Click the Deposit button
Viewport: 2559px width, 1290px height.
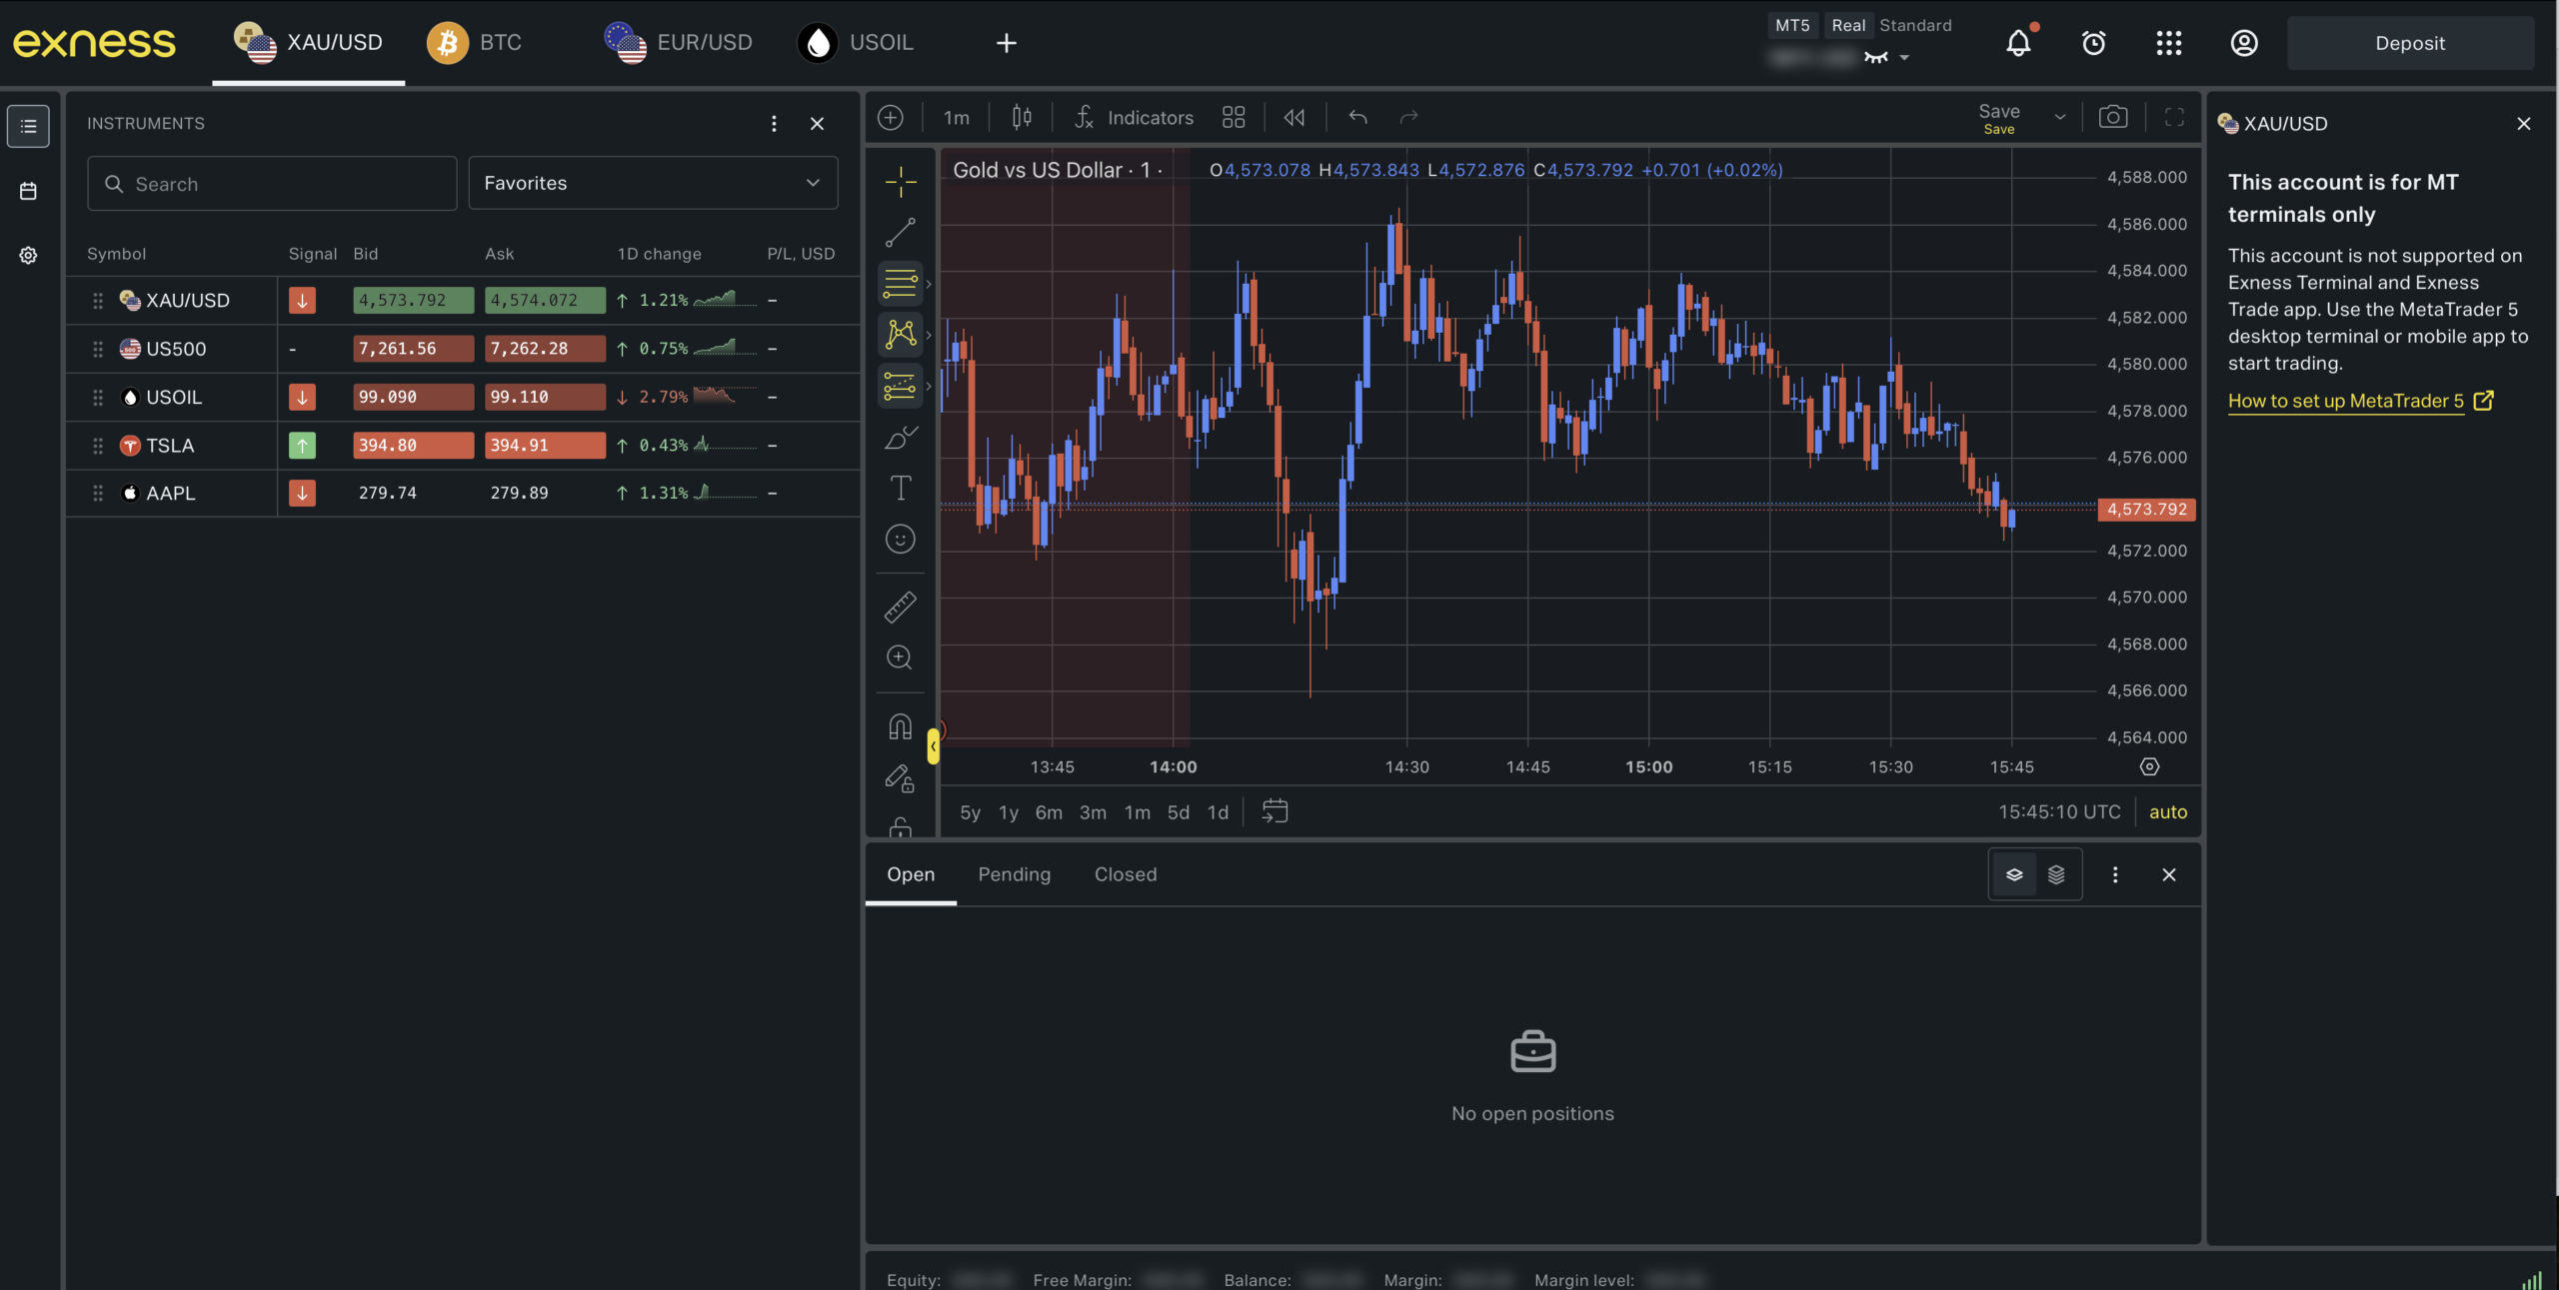[2410, 43]
